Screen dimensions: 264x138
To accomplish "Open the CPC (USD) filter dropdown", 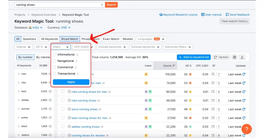I will pos(83,47).
